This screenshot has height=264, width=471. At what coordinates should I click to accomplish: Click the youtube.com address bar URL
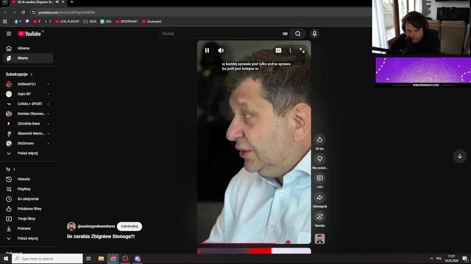coord(67,12)
